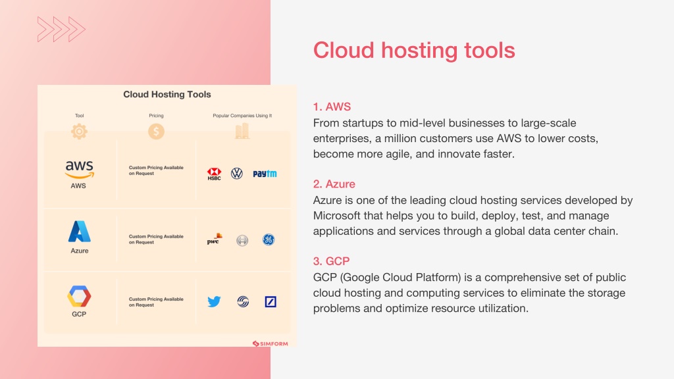Click the infographic heading "Cloud Hosting Tools"
This screenshot has width=674, height=379.
tap(167, 95)
